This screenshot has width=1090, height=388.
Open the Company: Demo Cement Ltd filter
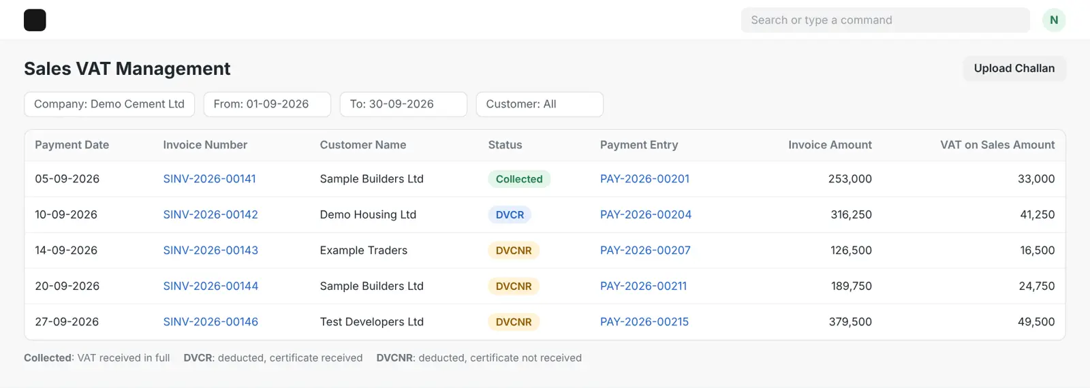click(x=110, y=104)
